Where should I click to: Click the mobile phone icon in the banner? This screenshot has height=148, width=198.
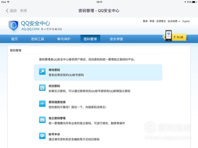(168, 36)
